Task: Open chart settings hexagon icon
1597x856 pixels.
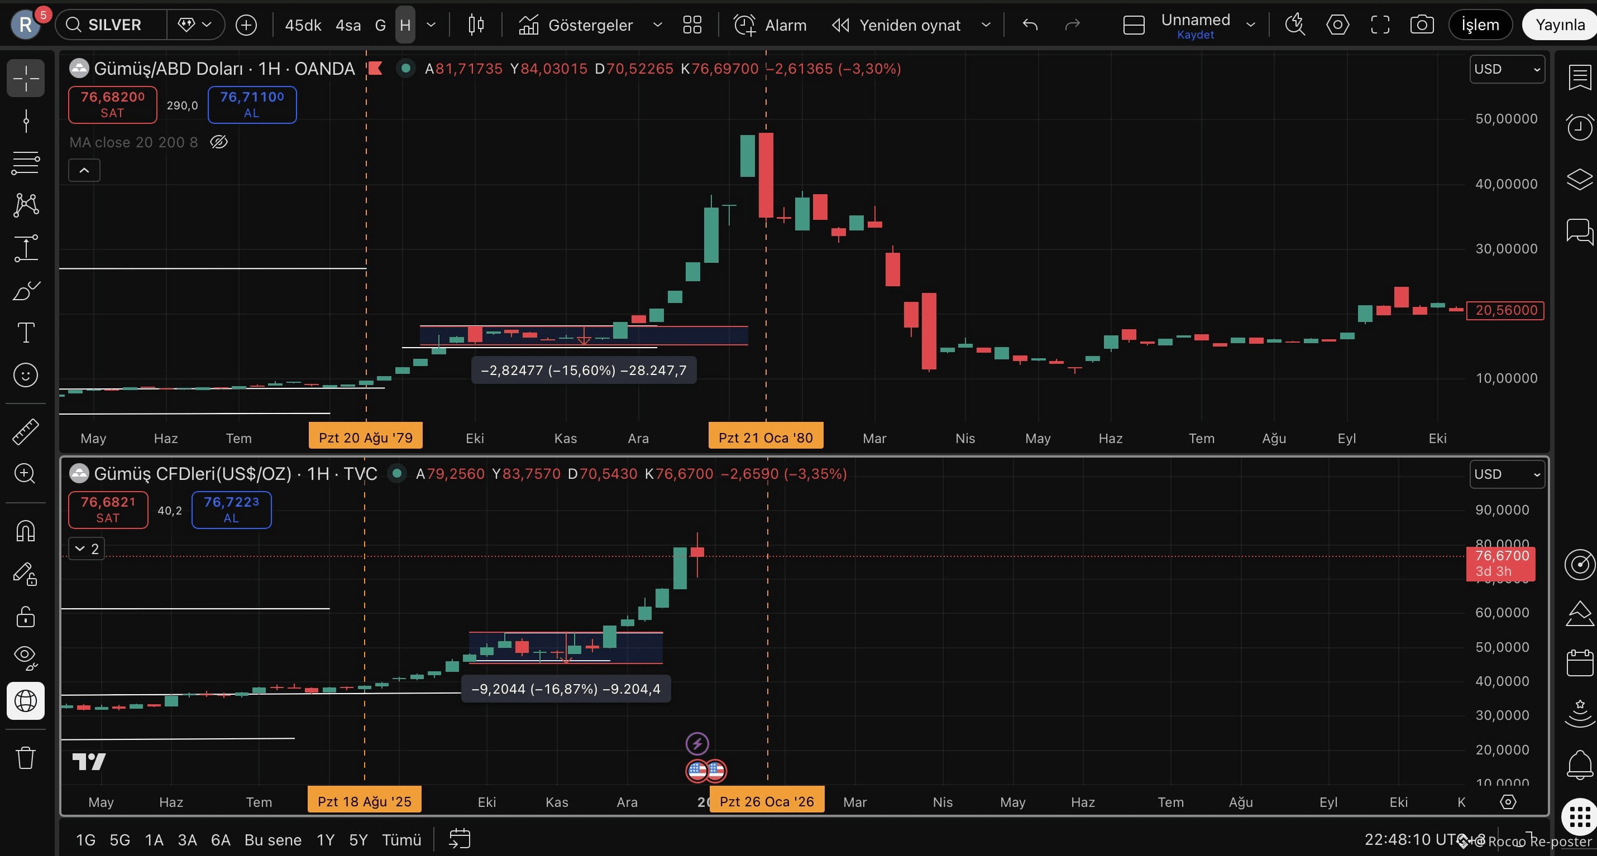Action: coord(1337,25)
